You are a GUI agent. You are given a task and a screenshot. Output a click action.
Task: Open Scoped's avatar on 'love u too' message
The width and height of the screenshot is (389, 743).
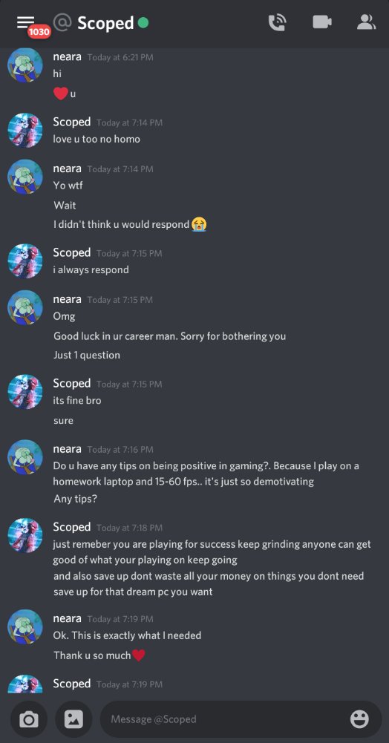pos(25,131)
